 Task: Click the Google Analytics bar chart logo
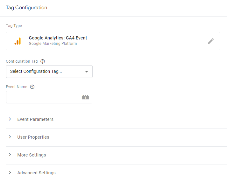click(18, 41)
